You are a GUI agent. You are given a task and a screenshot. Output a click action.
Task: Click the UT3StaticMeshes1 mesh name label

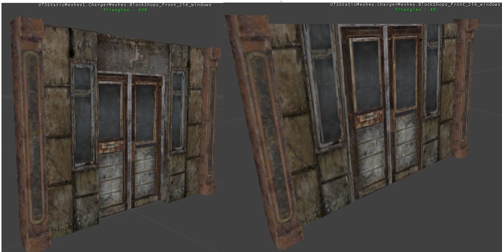125,5
